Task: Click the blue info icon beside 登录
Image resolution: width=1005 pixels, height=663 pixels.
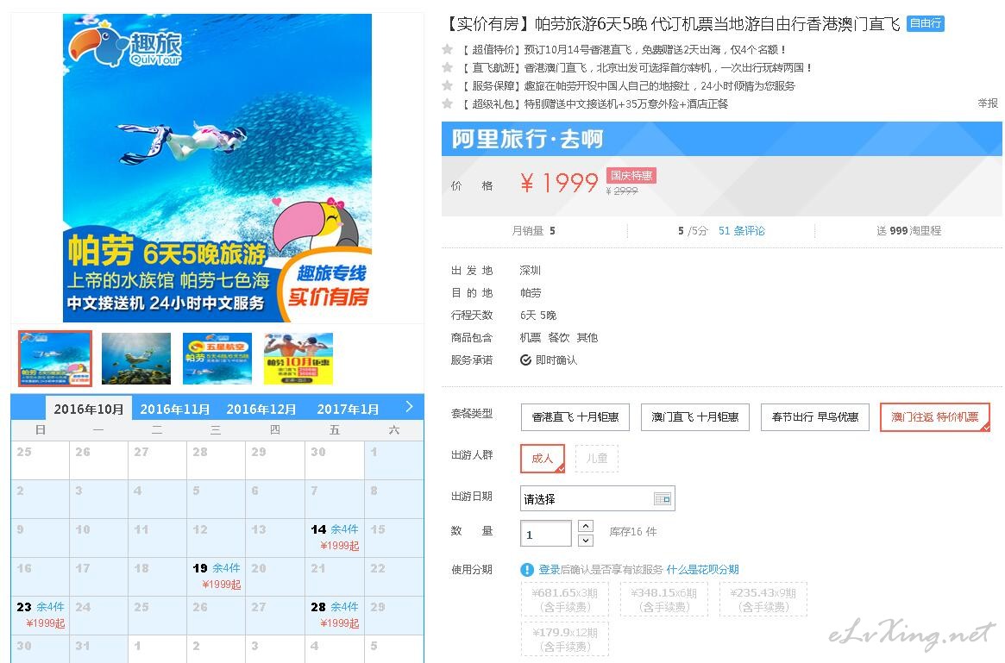Action: (x=527, y=570)
